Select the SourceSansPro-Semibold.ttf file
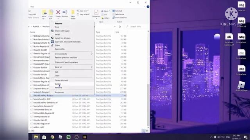The width and height of the screenshot is (250, 140). (45, 103)
